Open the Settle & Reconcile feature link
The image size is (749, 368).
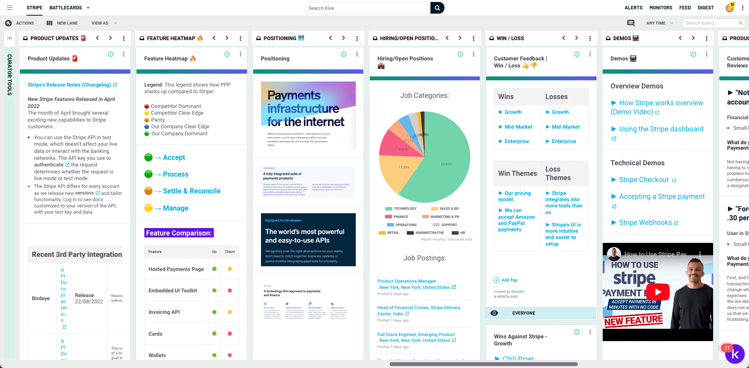tap(192, 191)
